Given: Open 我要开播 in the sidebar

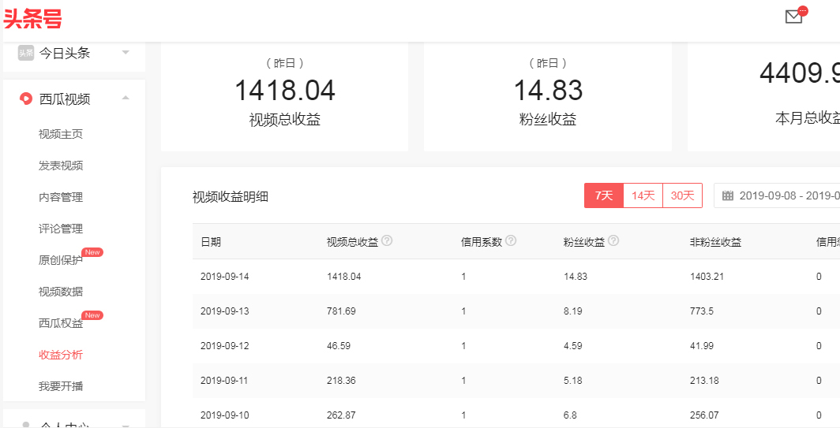Looking at the screenshot, I should (x=61, y=385).
